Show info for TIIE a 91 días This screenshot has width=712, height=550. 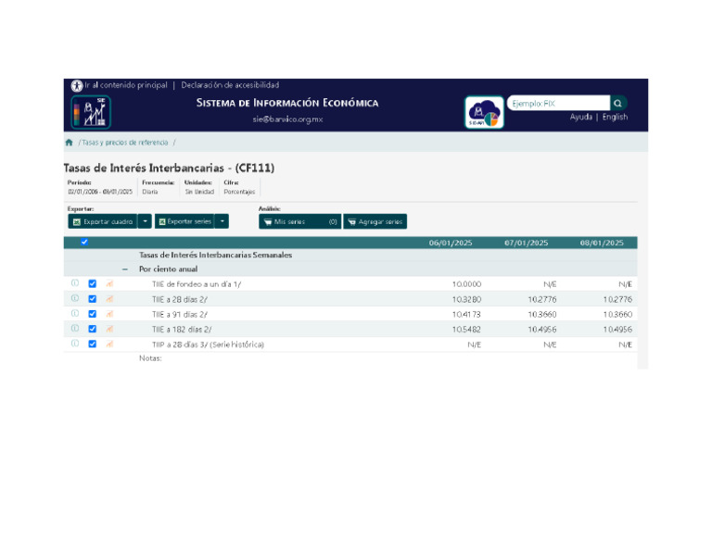[x=75, y=313]
